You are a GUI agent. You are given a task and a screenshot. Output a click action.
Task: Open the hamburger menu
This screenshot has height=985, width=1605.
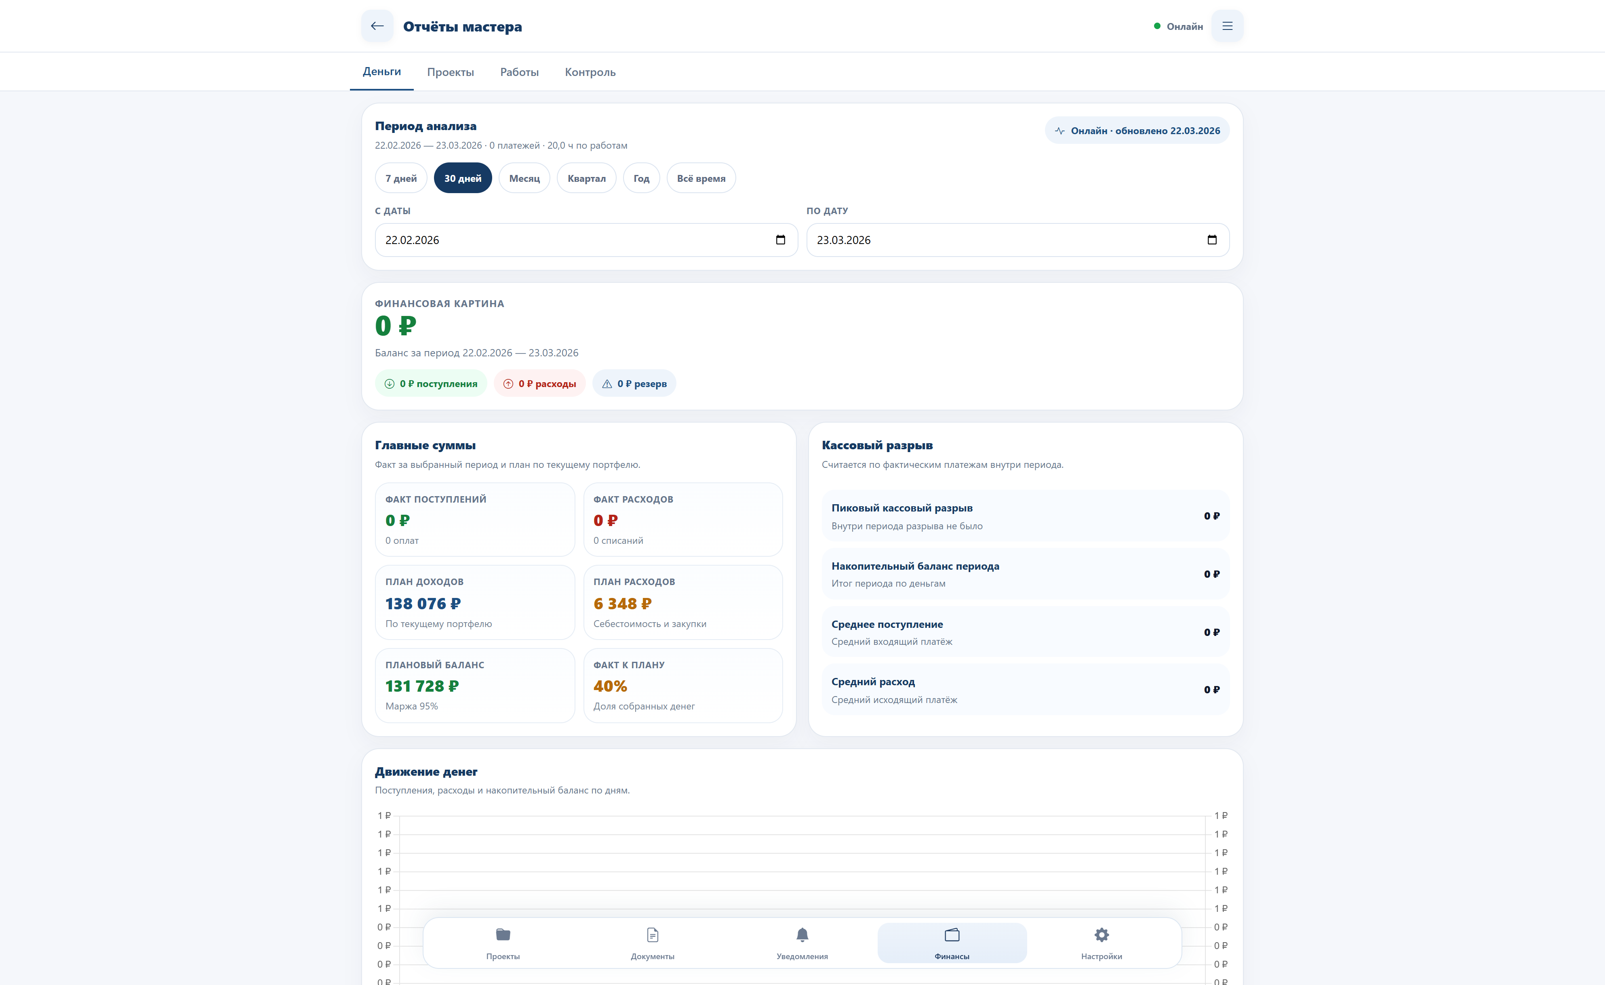[x=1227, y=26]
